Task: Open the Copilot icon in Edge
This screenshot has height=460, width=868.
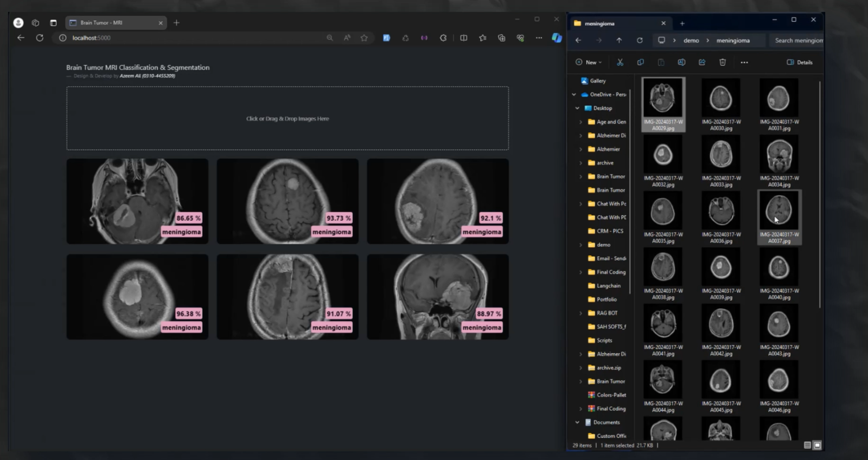Action: (x=557, y=38)
